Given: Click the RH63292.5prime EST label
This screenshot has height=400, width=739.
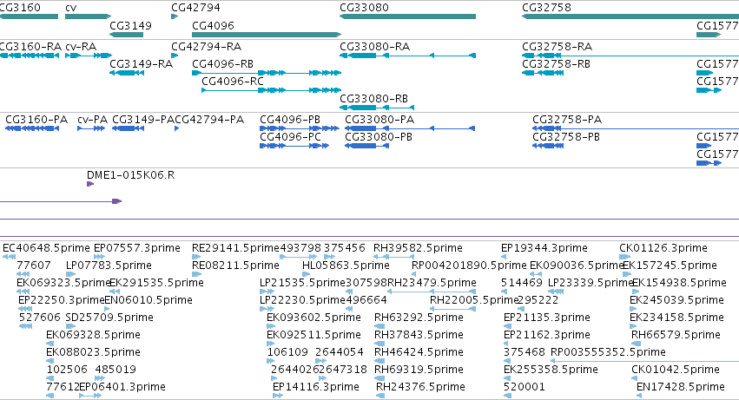Looking at the screenshot, I should (x=419, y=318).
